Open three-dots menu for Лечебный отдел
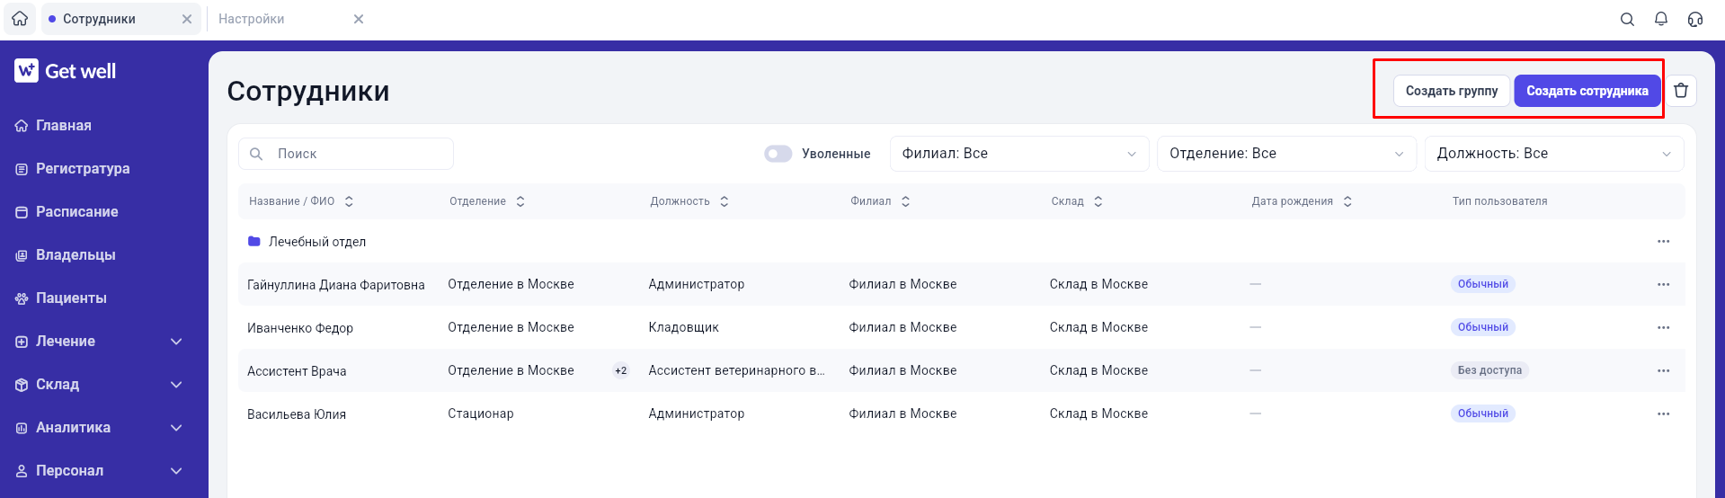The image size is (1725, 498). pyautogui.click(x=1663, y=241)
